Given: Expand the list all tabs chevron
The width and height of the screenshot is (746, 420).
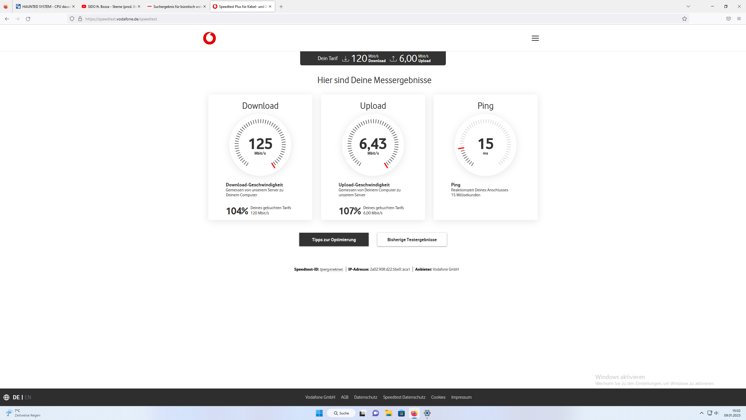Looking at the screenshot, I should pos(688,6).
